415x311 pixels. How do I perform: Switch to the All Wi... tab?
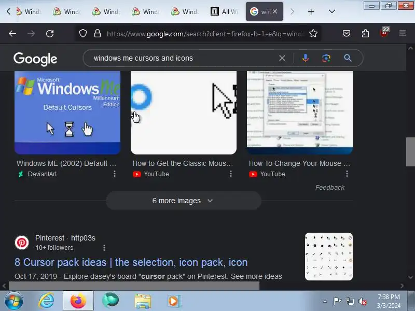point(225,11)
